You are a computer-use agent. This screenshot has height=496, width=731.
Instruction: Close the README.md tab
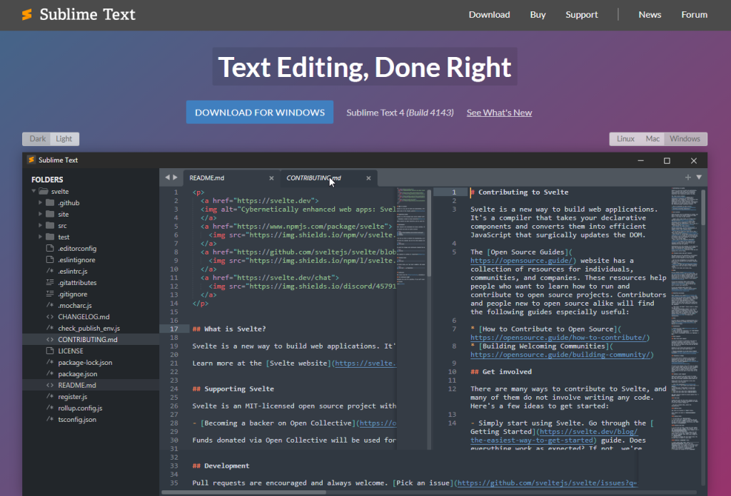pos(271,178)
